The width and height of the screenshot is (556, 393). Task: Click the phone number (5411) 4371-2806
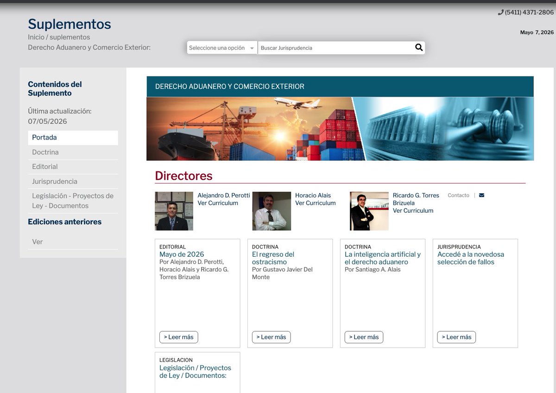pyautogui.click(x=529, y=13)
